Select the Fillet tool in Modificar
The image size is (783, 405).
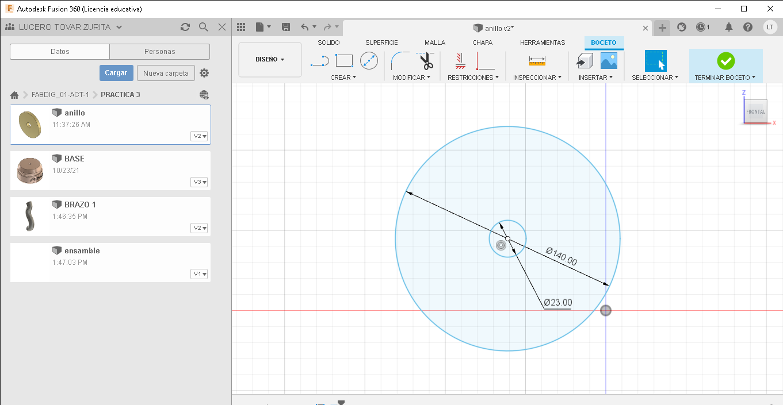[400, 60]
